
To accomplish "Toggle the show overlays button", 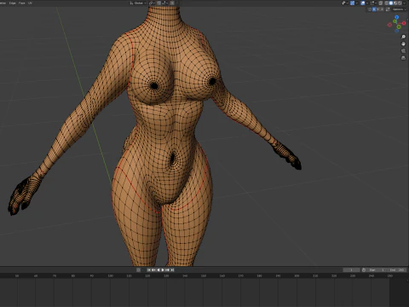I will (363, 3).
